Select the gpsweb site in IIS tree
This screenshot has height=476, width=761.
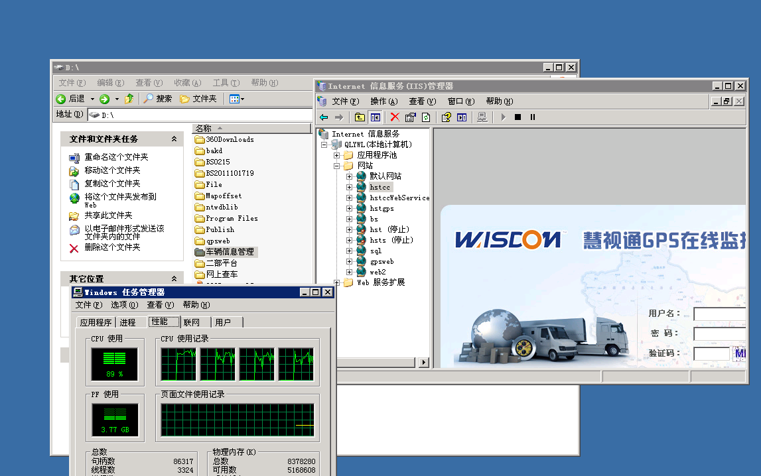pyautogui.click(x=382, y=262)
